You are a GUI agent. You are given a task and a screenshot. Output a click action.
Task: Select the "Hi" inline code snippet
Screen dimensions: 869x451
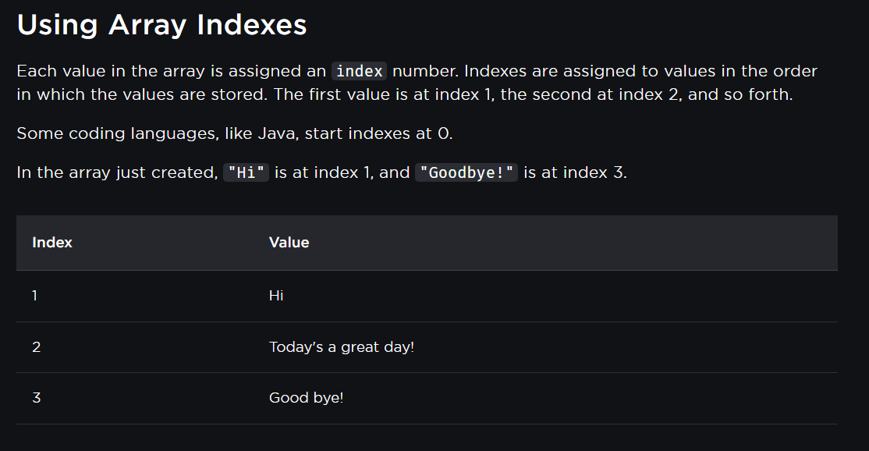coord(246,173)
